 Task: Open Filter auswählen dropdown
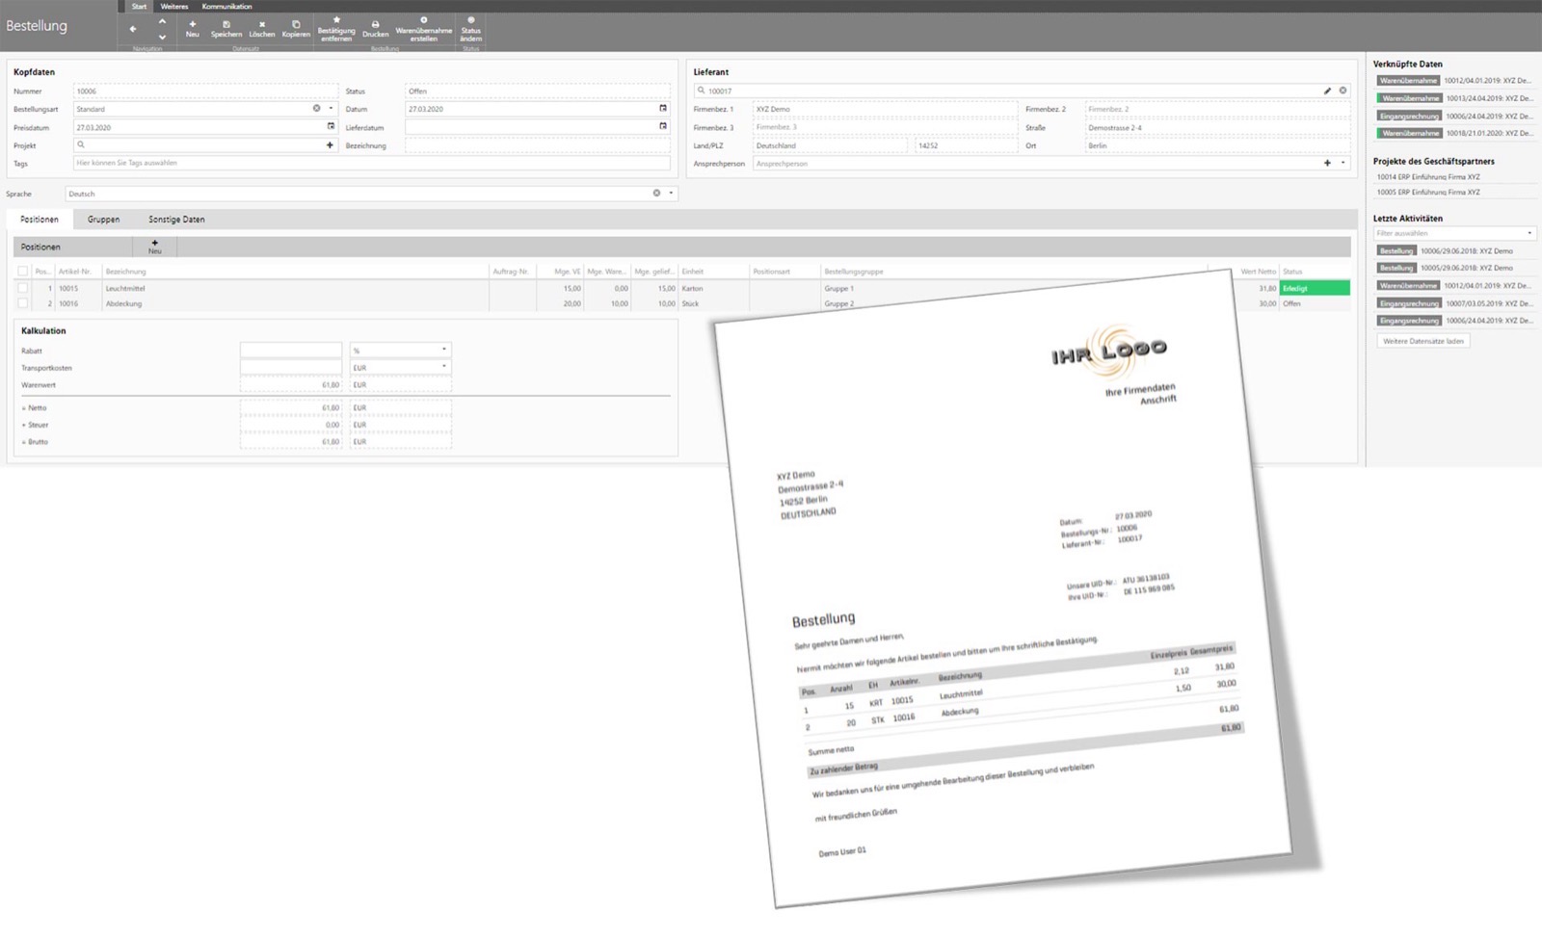point(1454,233)
